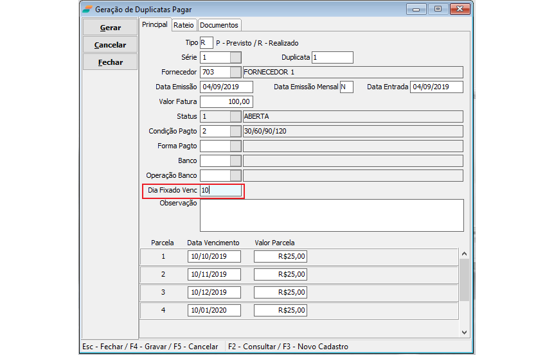The image size is (554, 355).
Task: Click the Data Emissão date field
Action: tap(226, 87)
